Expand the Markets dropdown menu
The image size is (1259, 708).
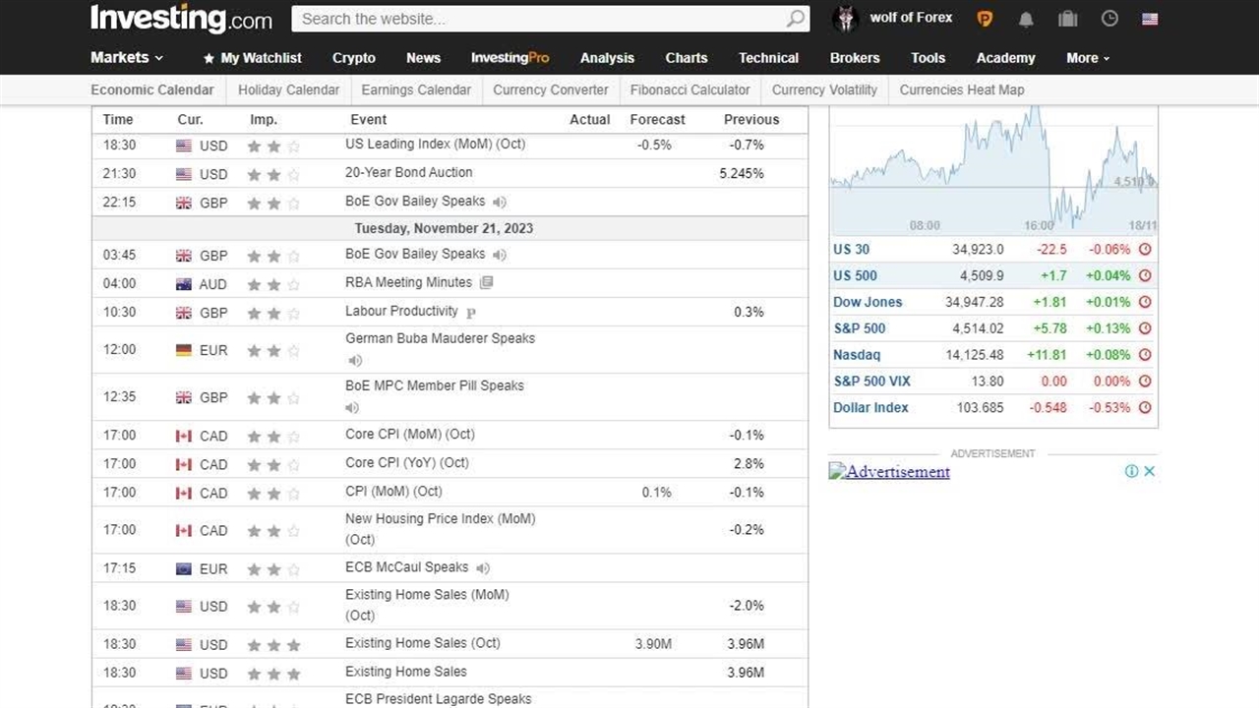pos(127,58)
